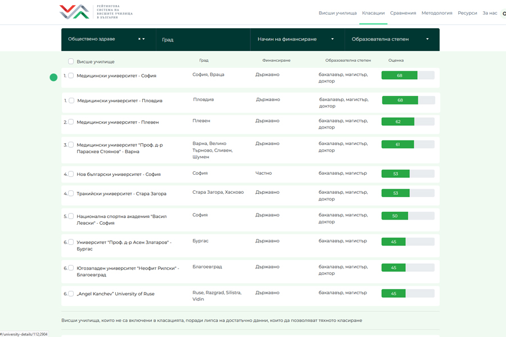The height and width of the screenshot is (337, 506).
Task: Open Медицински университет - Пловдив details
Action: (120, 101)
